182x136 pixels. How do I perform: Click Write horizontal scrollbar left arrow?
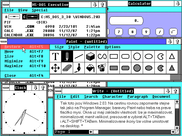[91, 132]
